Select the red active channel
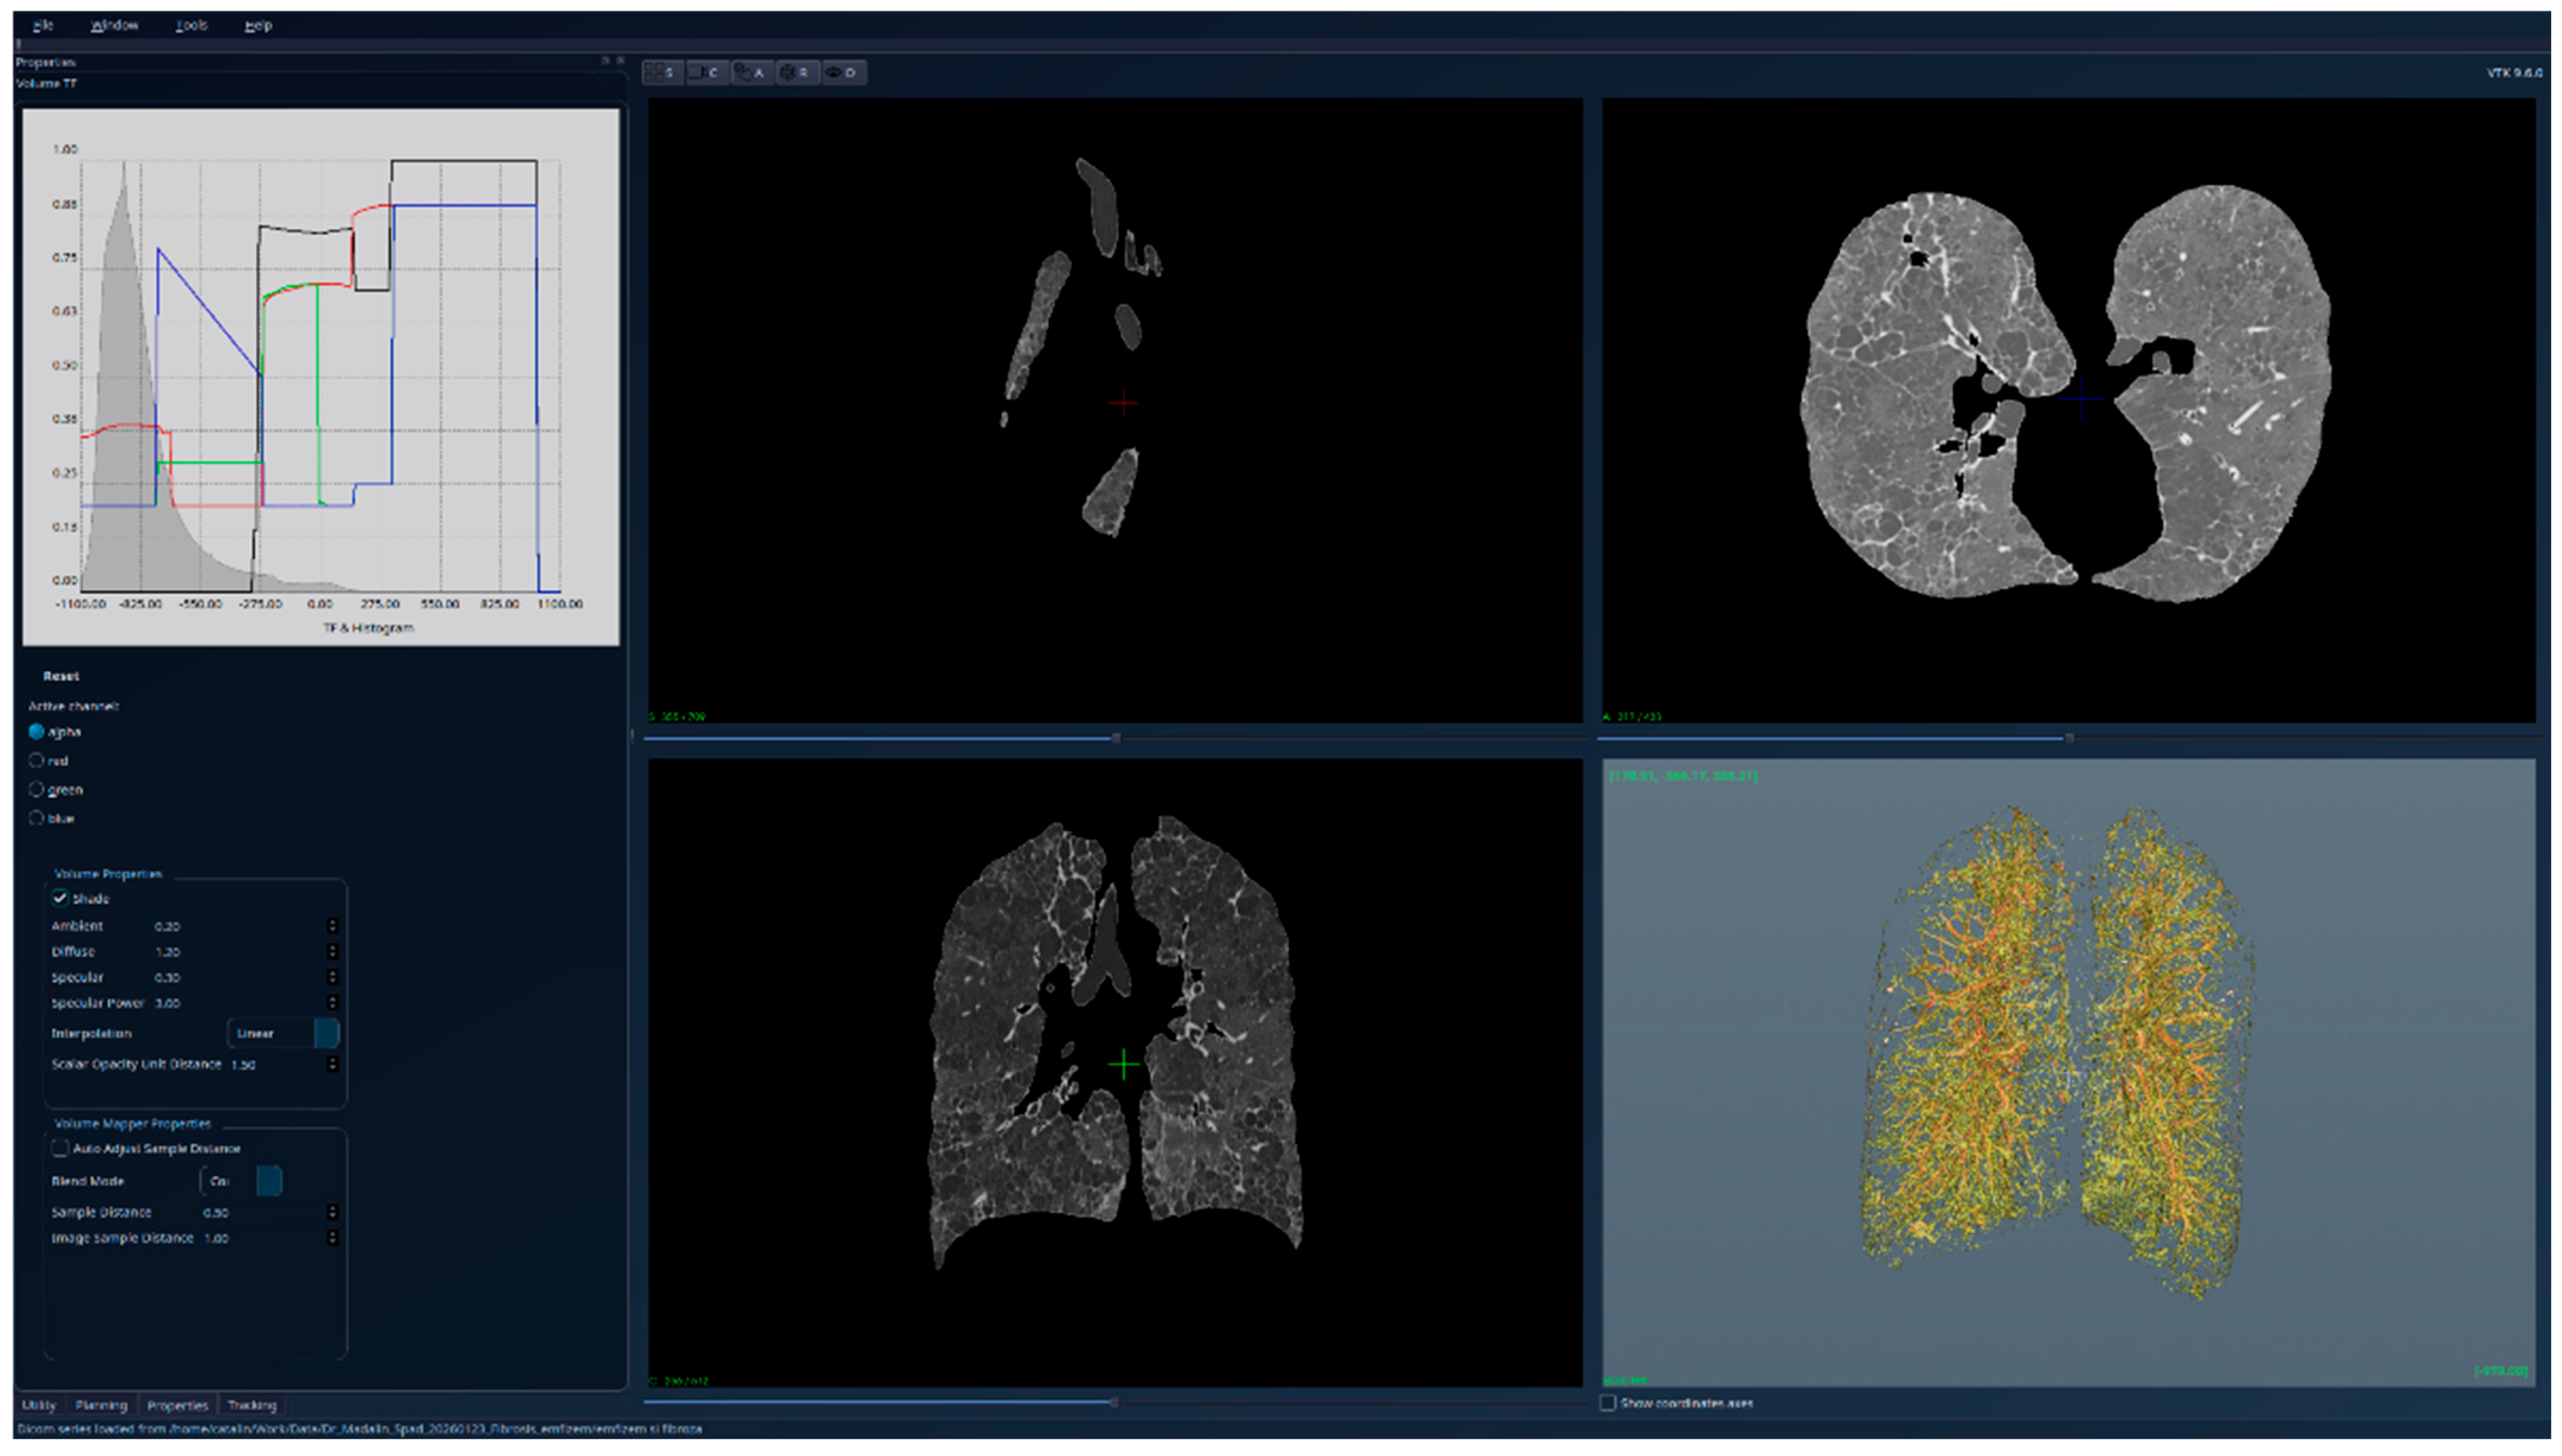The height and width of the screenshot is (1456, 2562). (37, 761)
